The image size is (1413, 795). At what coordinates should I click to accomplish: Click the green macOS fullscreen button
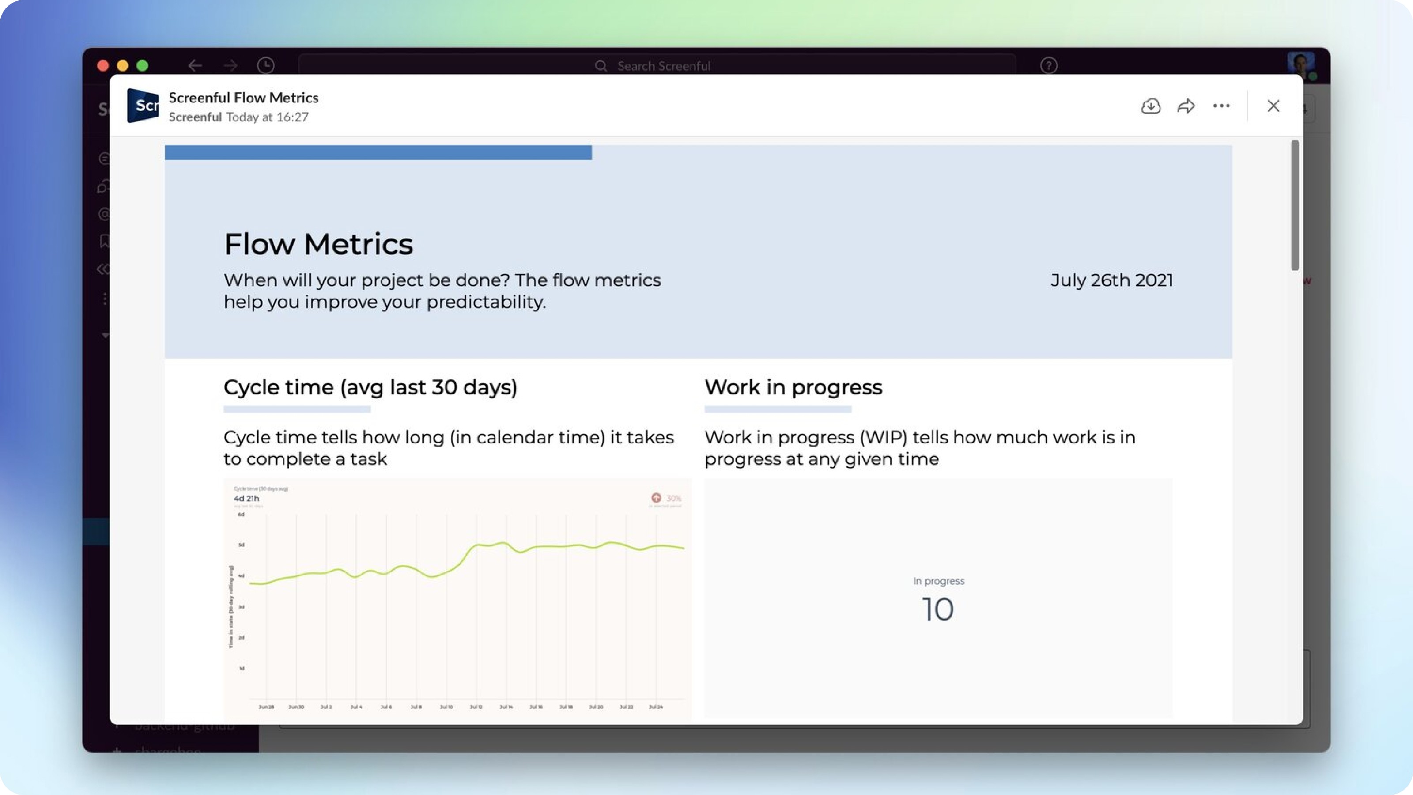pos(142,66)
